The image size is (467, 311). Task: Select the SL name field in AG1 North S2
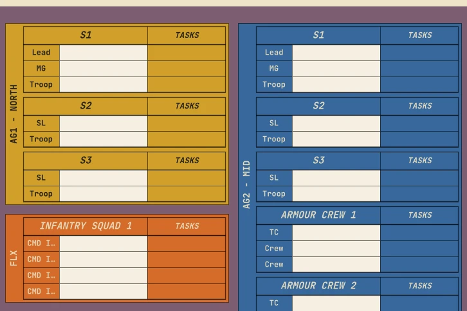click(104, 123)
